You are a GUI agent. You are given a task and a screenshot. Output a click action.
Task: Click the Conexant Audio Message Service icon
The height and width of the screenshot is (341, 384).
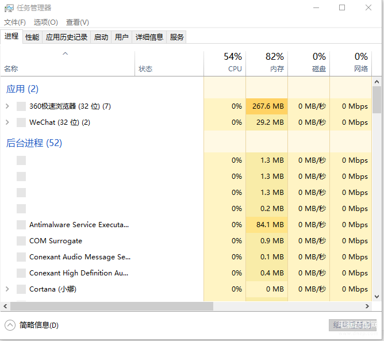pyautogui.click(x=21, y=257)
